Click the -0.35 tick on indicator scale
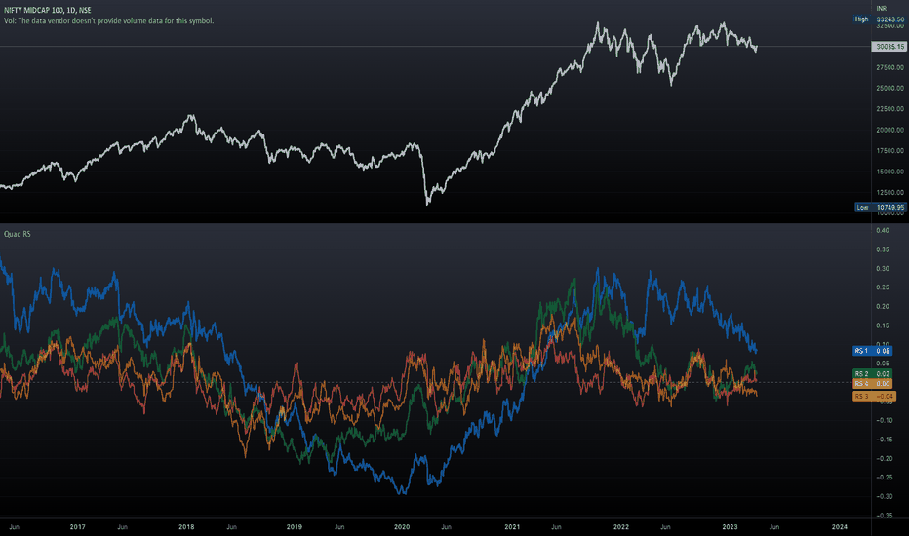 [x=884, y=516]
